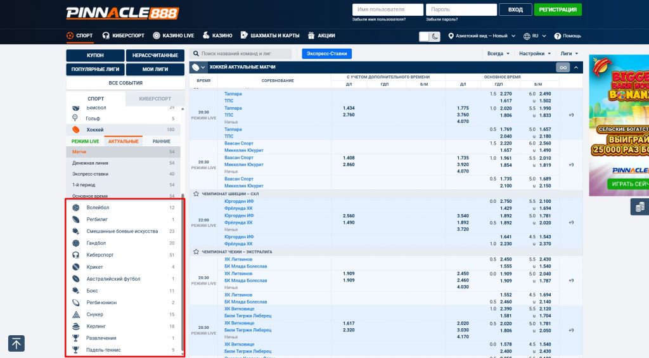Image resolution: width=649 pixels, height=358 pixels.
Task: Star the Чемпионат Швеции – СХЛ league
Action: pos(196,194)
